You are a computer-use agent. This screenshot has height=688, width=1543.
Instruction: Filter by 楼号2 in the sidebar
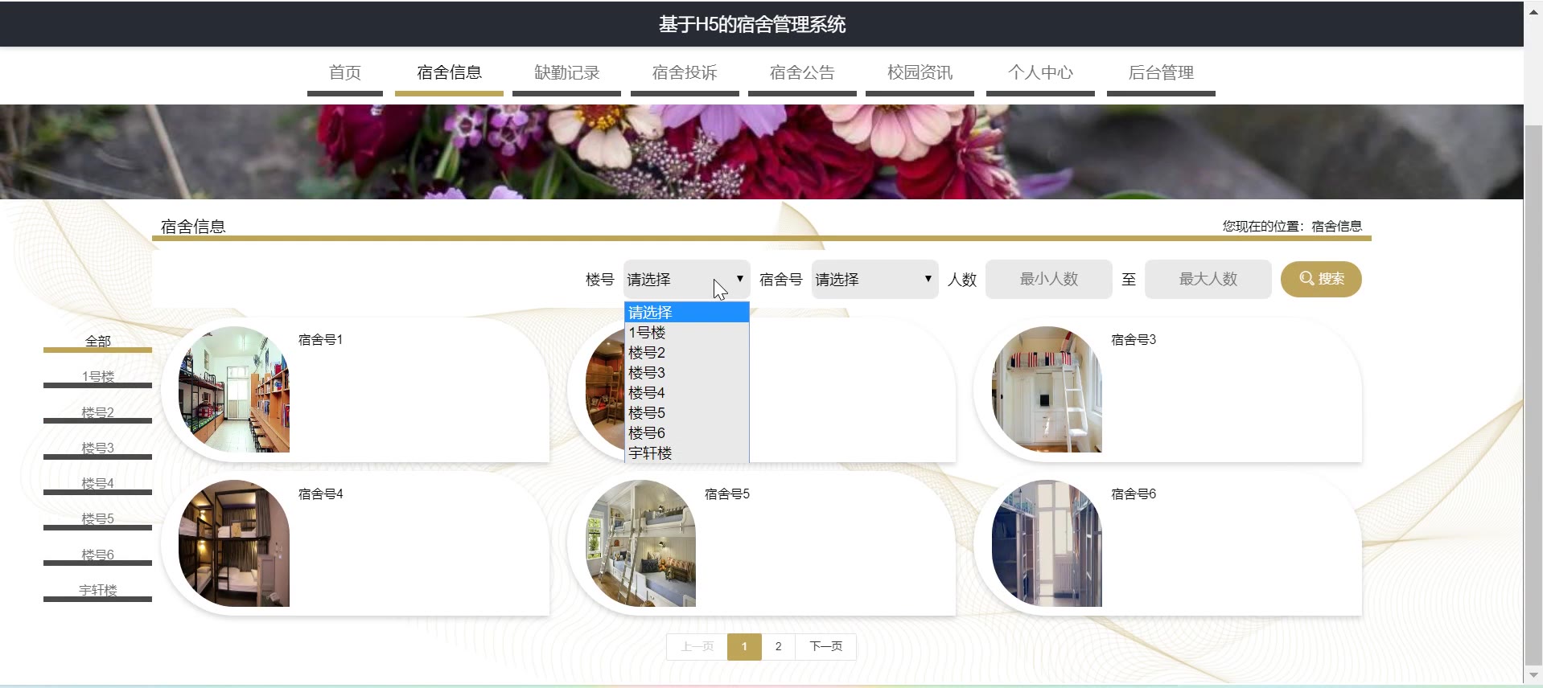97,413
